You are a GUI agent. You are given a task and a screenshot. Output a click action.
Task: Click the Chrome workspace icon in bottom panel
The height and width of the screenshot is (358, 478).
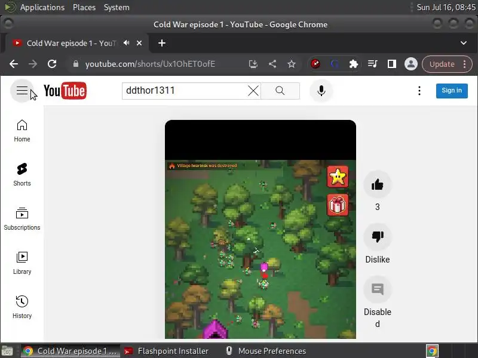pyautogui.click(x=432, y=351)
